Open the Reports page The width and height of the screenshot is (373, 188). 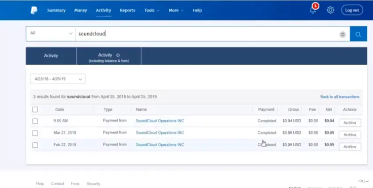coord(128,11)
